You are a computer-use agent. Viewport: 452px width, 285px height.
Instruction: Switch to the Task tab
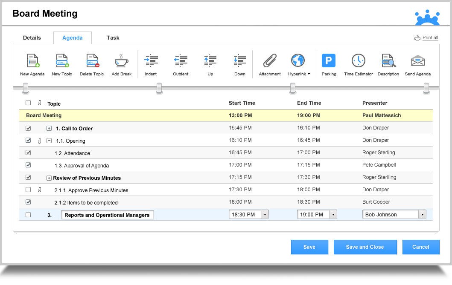113,38
